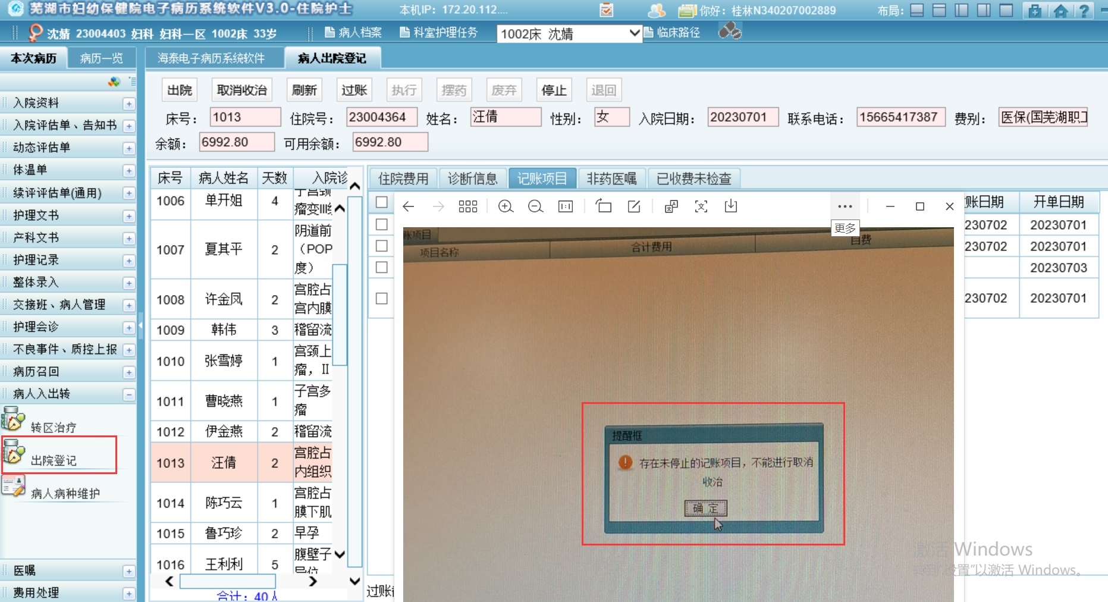Expand the 护理记录 section
The image size is (1108, 602).
128,261
